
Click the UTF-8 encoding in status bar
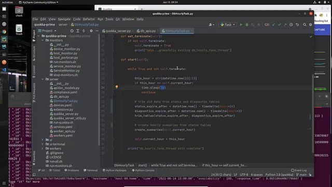[x=244, y=175]
